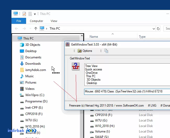Open the View ribbon tab

(54, 21)
